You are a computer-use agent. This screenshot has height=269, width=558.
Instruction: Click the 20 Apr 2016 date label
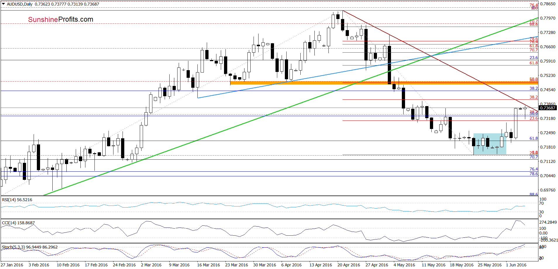point(349,265)
